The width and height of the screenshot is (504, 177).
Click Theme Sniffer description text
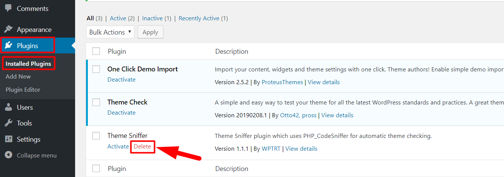(x=323, y=136)
